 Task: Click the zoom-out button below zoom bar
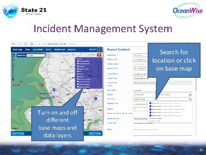tap(13, 80)
